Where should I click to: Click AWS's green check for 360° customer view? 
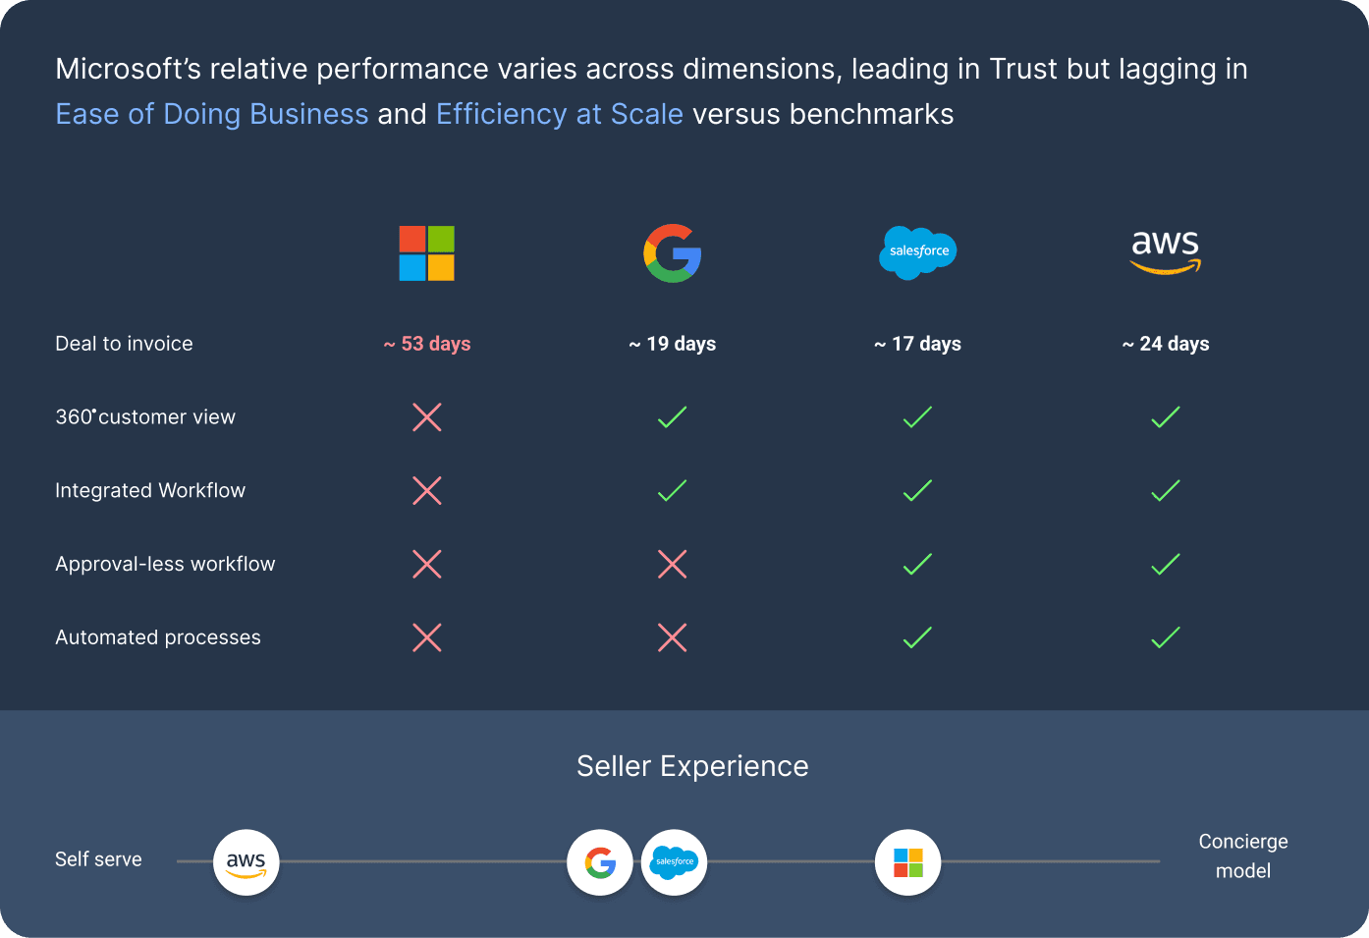point(1166,417)
